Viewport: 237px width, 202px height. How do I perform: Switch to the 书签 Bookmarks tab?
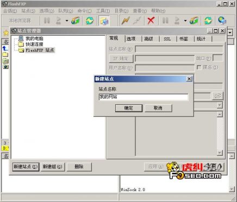184,39
